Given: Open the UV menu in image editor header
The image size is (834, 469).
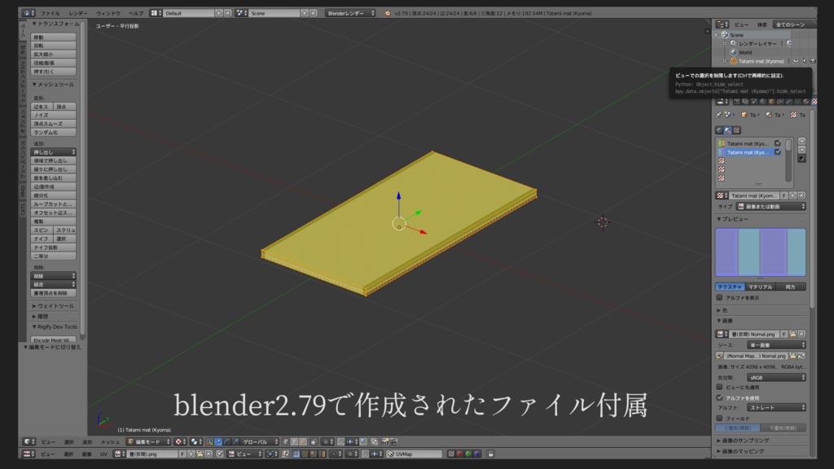Looking at the screenshot, I should [x=103, y=454].
